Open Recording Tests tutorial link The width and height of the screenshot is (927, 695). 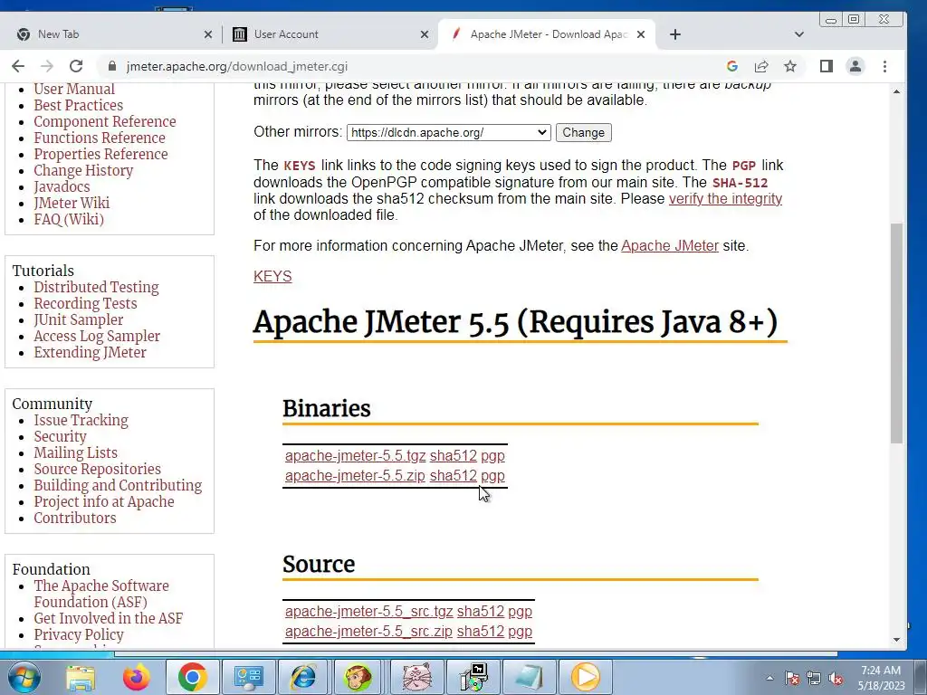coord(85,303)
